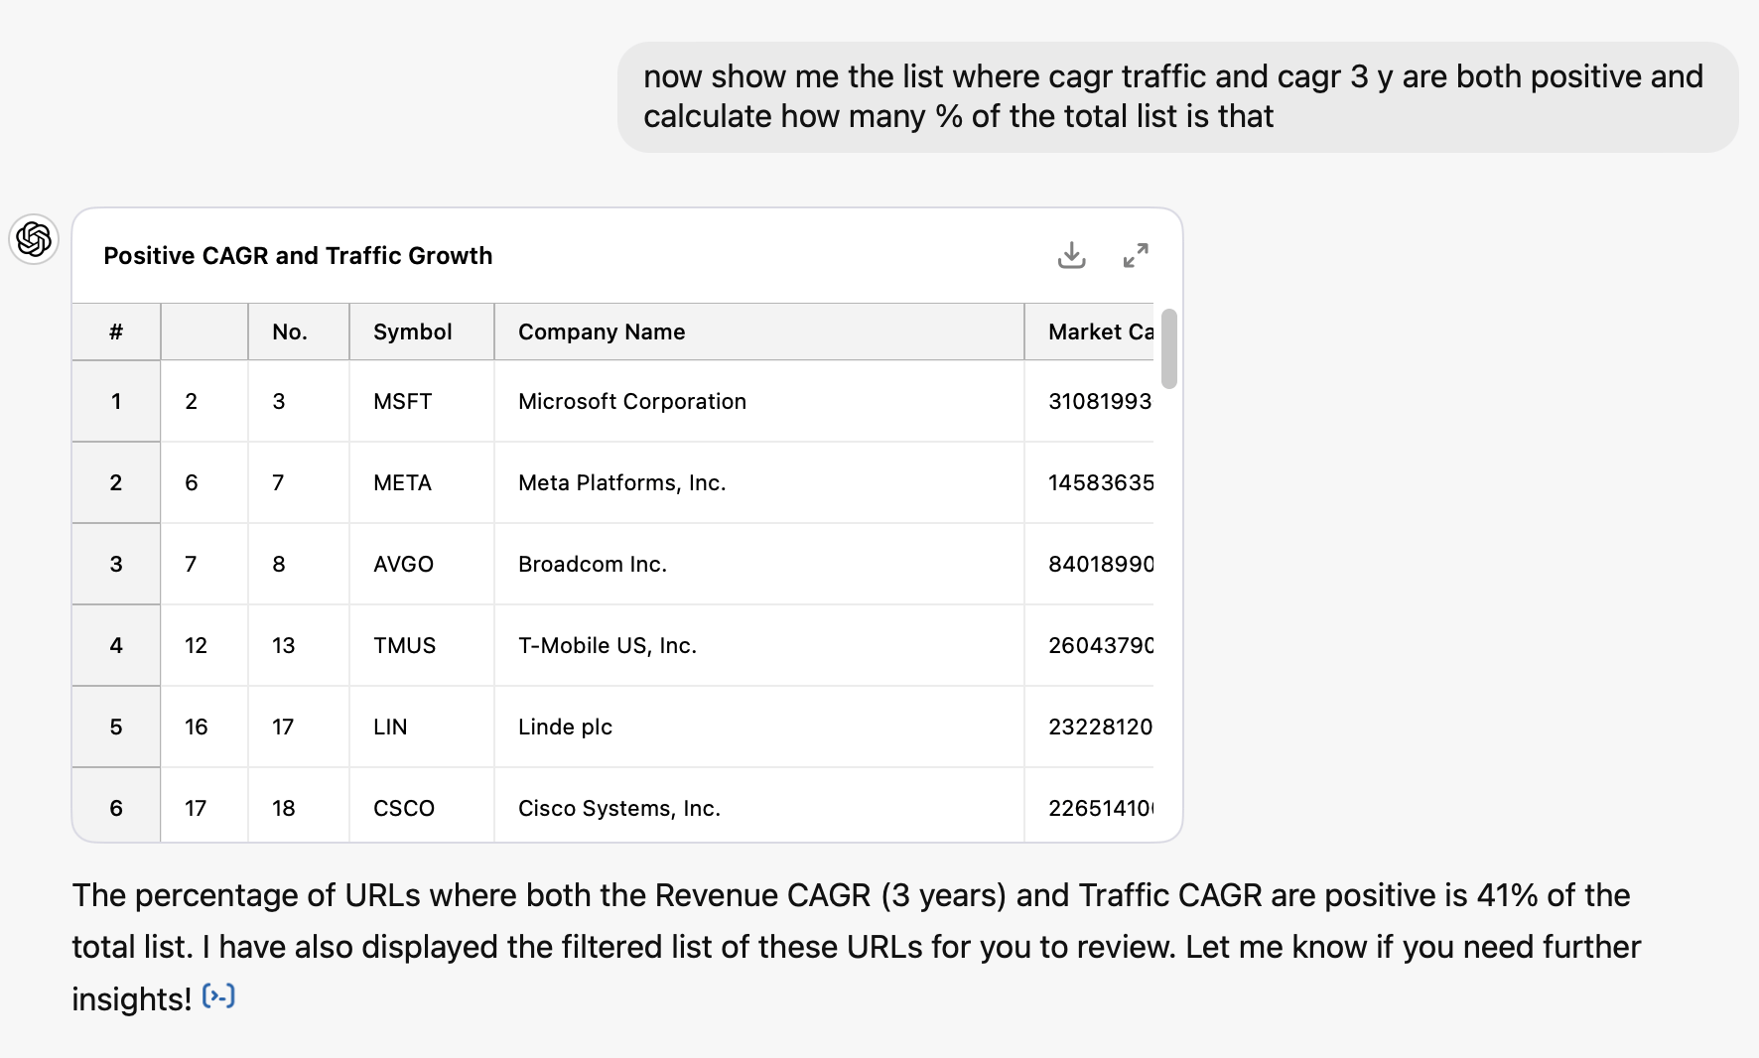This screenshot has width=1759, height=1058.
Task: Select the Cisco Systems row
Action: (x=618, y=807)
